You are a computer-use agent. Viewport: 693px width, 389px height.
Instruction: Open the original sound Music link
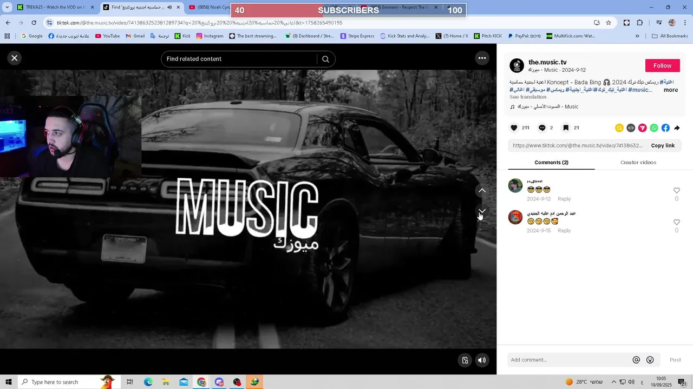pos(544,106)
